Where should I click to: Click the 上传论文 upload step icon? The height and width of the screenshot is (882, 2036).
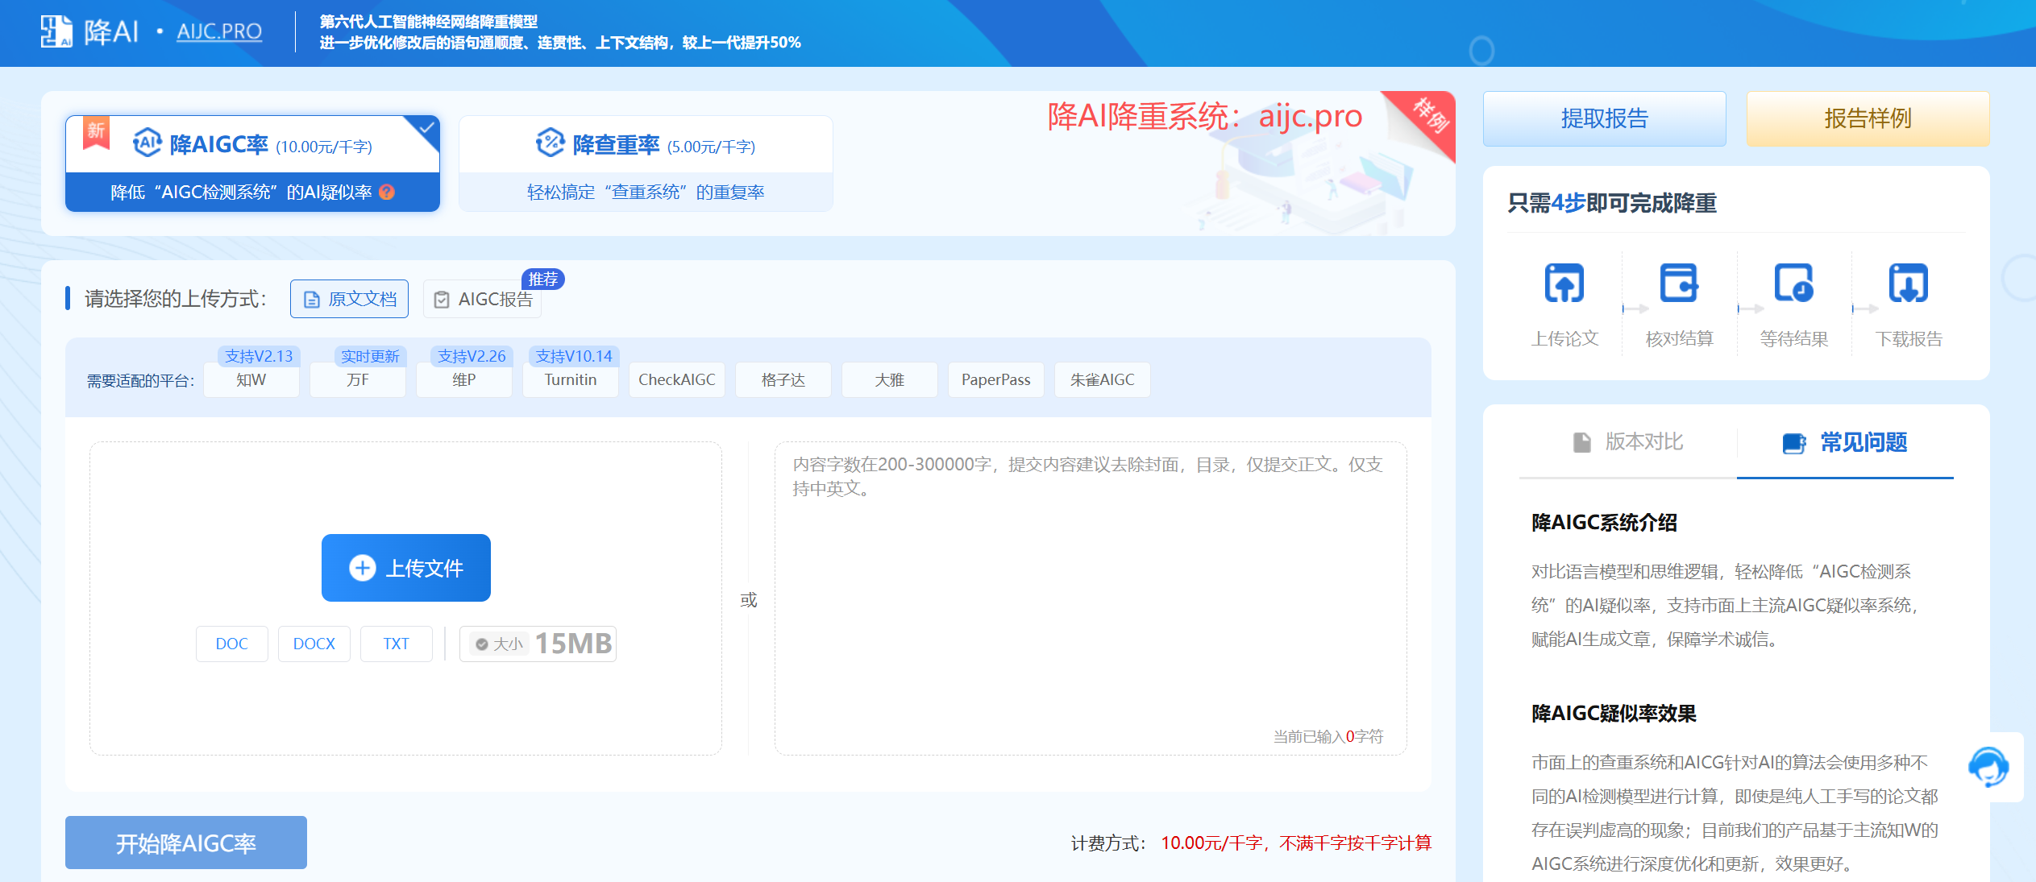coord(1564,284)
